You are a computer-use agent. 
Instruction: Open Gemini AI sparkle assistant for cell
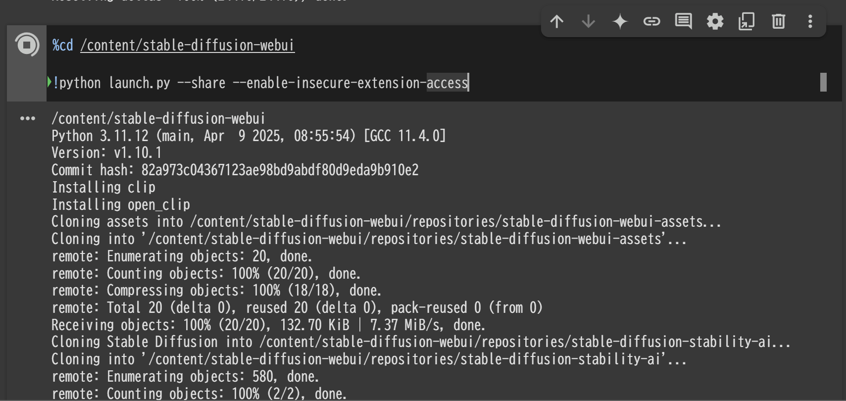(620, 21)
